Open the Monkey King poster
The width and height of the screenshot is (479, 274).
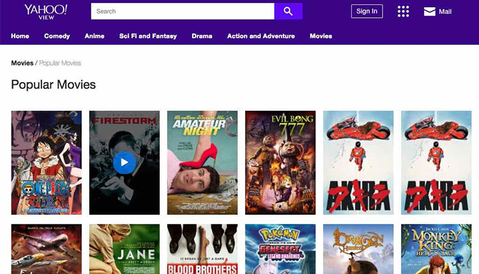pos(436,249)
